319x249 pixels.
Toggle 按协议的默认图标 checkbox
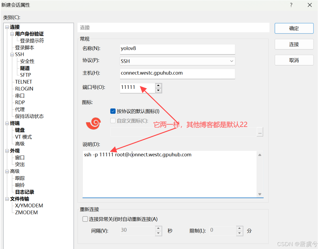pyautogui.click(x=113, y=111)
